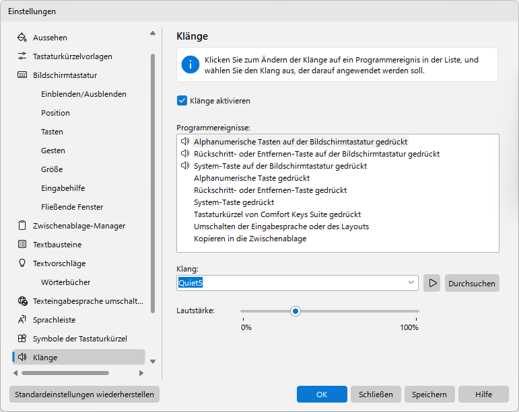Screen dimensions: 519x412
Task: Open the Textbausteine settings page
Action: [57, 245]
